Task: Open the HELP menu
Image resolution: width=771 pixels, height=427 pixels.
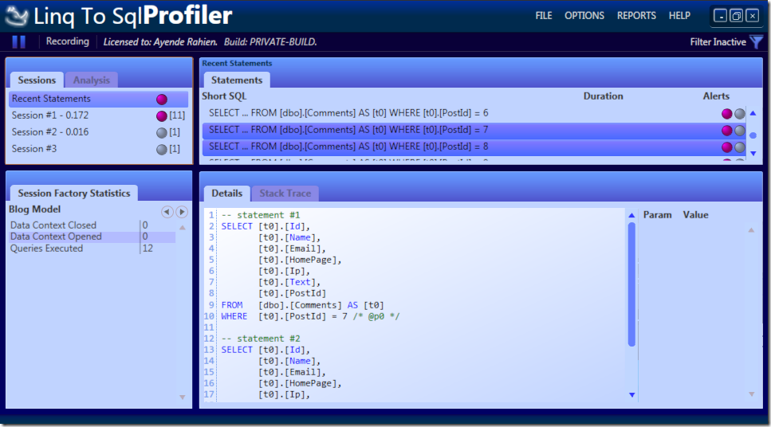Action: click(x=679, y=16)
